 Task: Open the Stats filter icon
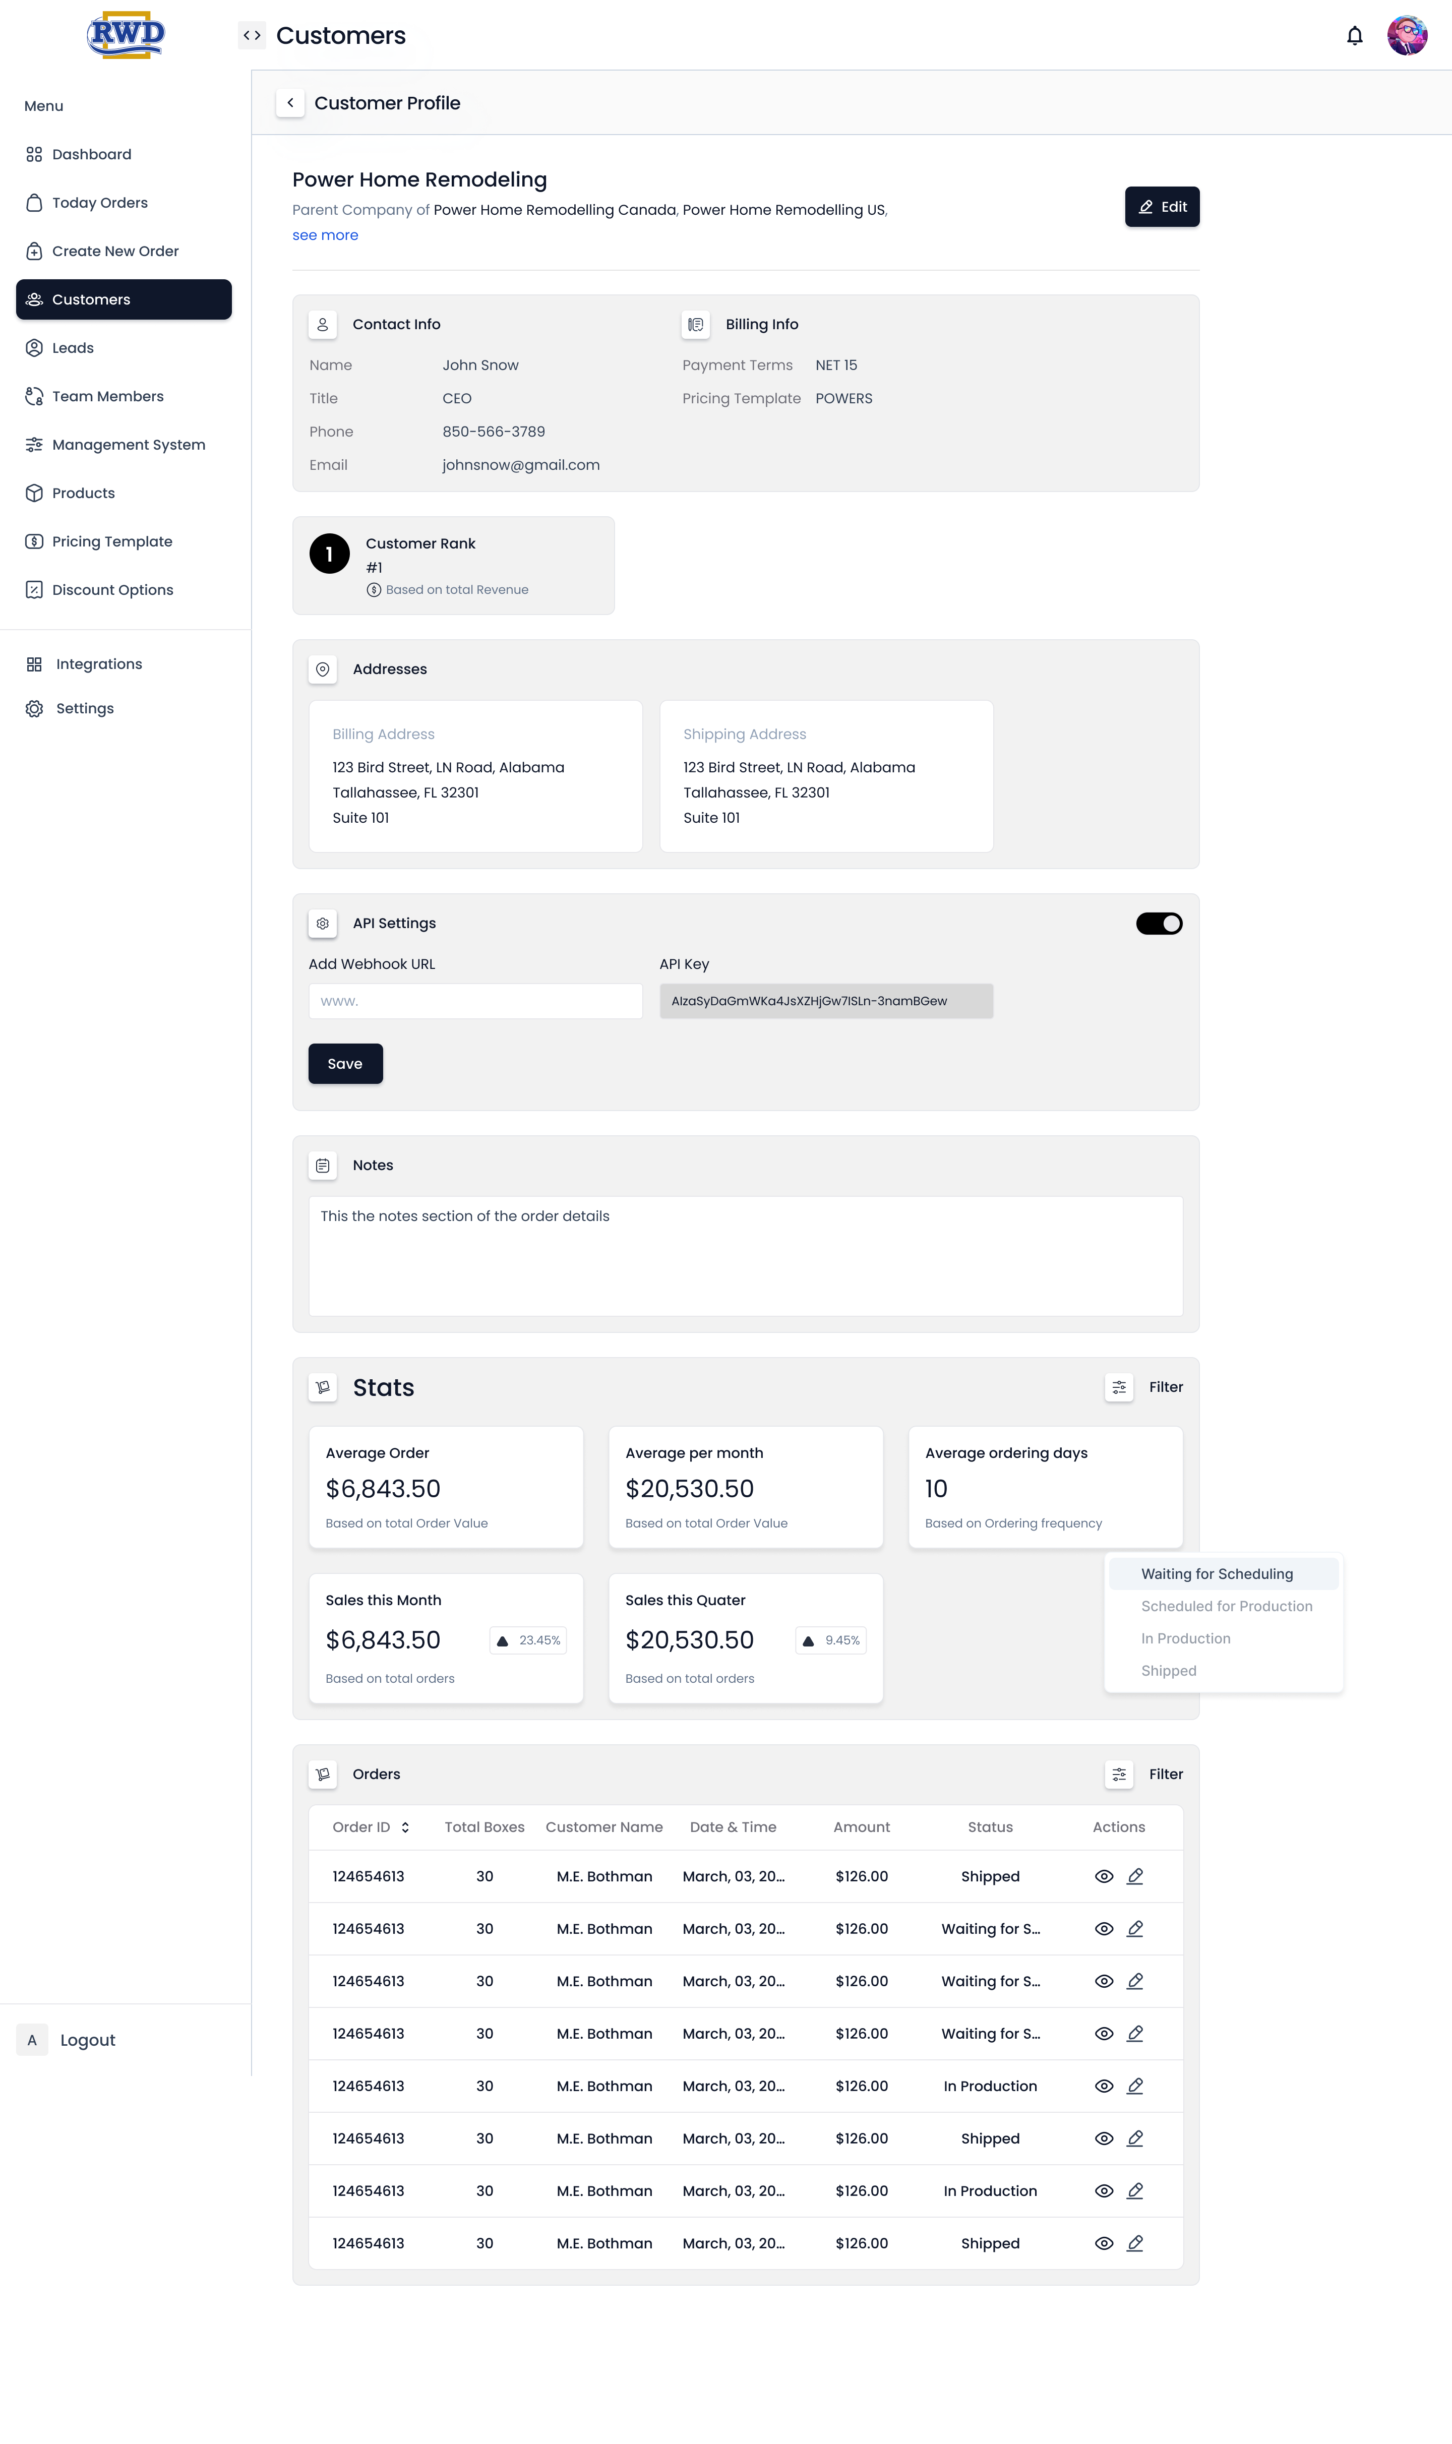pyautogui.click(x=1118, y=1387)
